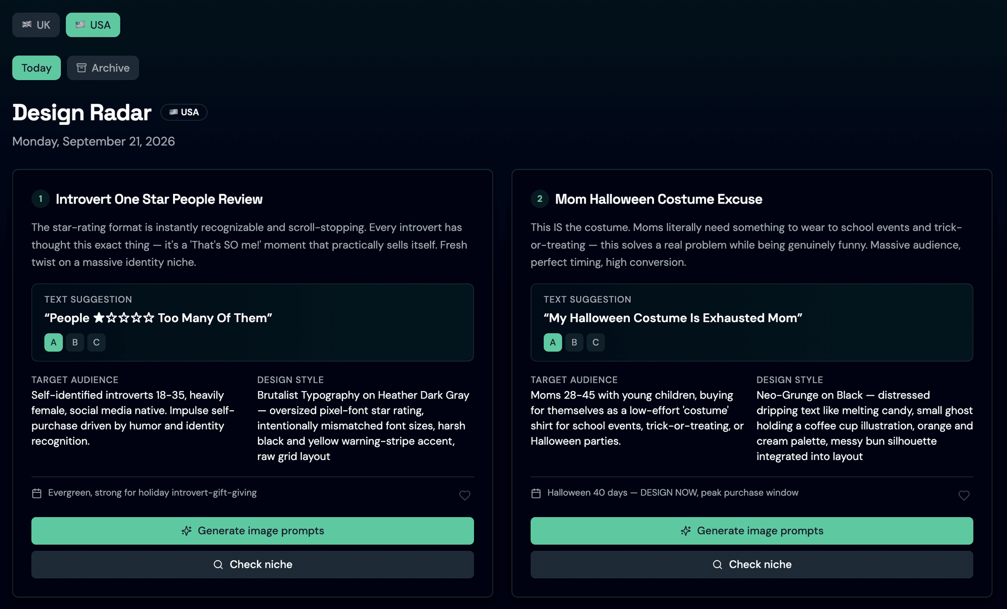Click the number 1 rank badge
The height and width of the screenshot is (609, 1007).
40,199
